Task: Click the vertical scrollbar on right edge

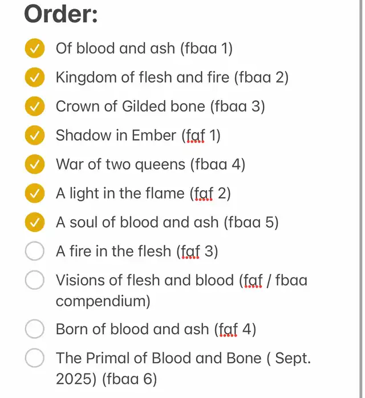Action: 361,199
